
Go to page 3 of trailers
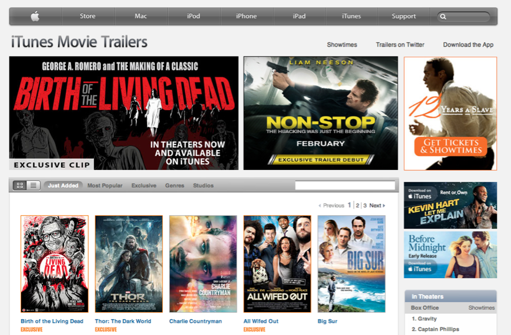pos(365,206)
